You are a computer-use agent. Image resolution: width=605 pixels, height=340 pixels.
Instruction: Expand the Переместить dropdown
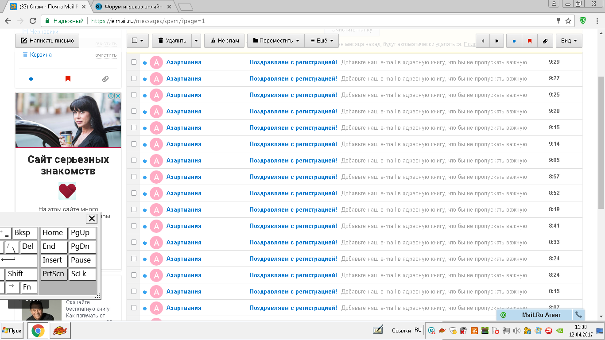pos(275,41)
